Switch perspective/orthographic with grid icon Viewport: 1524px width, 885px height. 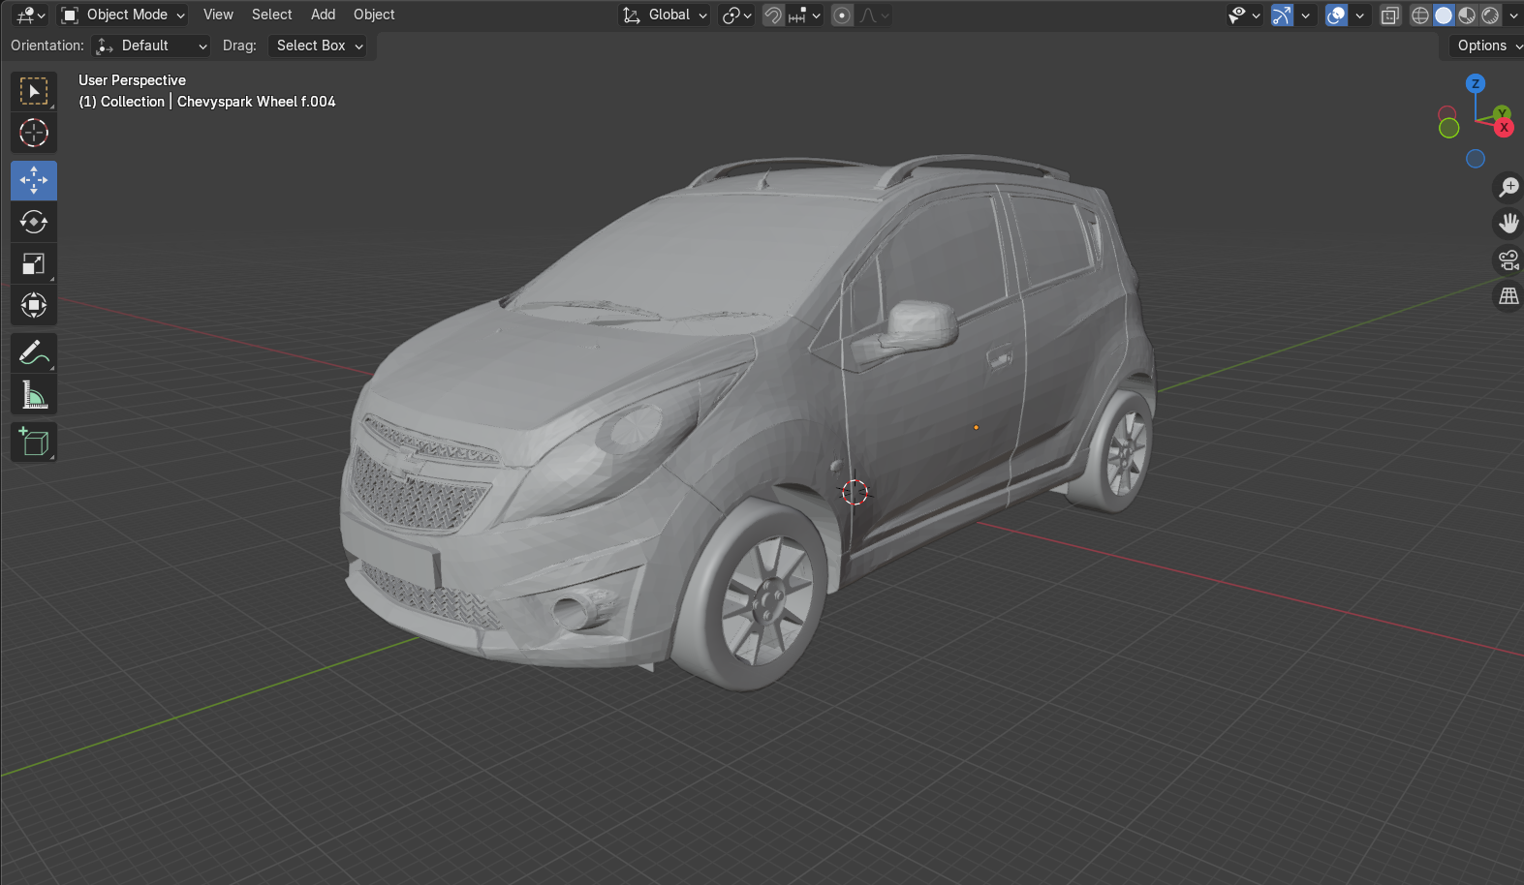(x=1508, y=296)
